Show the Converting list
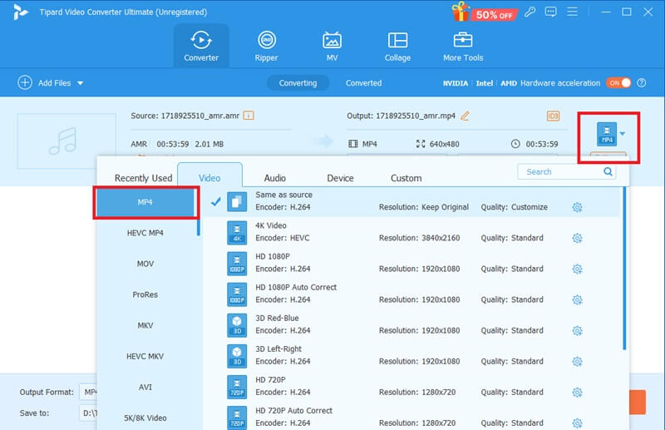 coord(298,83)
